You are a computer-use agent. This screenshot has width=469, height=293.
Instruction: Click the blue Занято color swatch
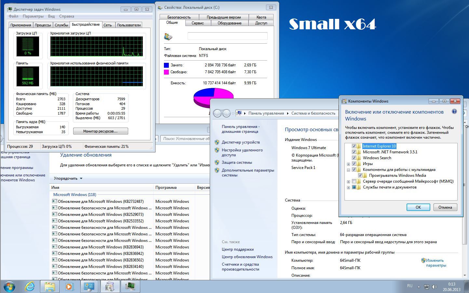167,65
